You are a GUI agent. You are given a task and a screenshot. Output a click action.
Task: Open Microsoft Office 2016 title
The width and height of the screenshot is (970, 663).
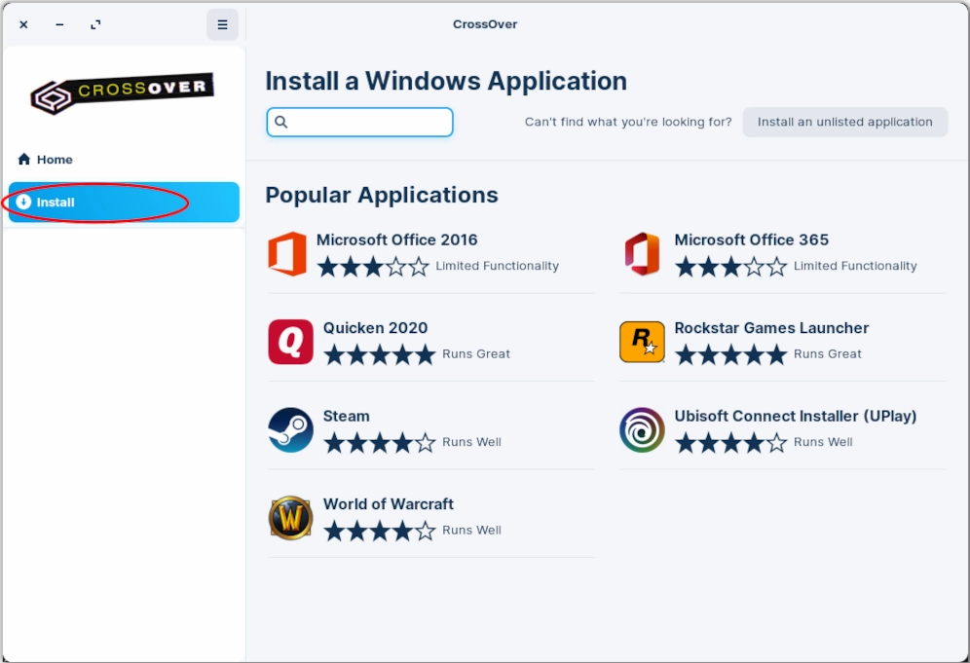(397, 239)
